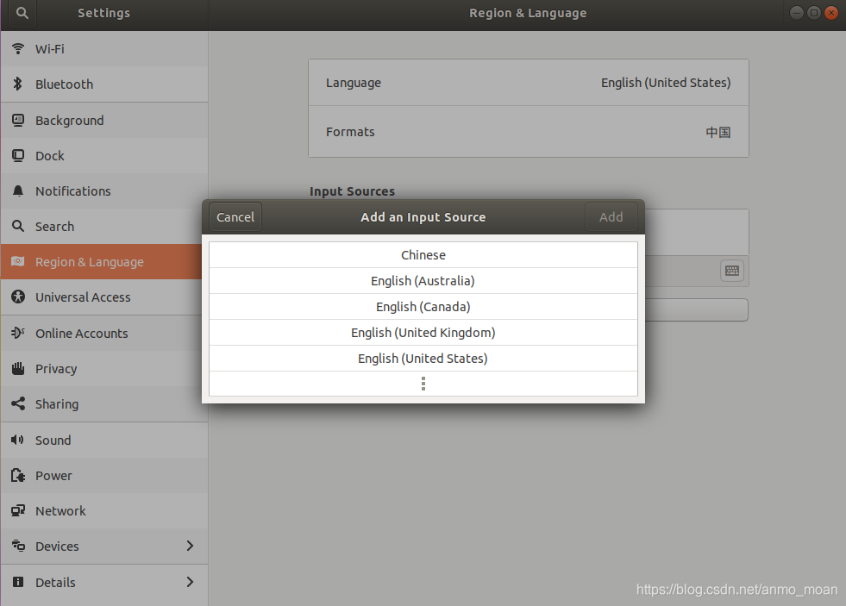Screen dimensions: 846x606
Task: Open the Wi-Fi settings panel
Action: click(104, 49)
